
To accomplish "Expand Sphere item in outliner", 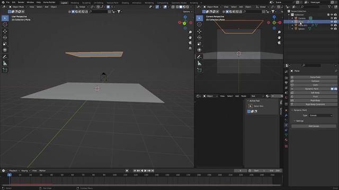I will click(x=292, y=28).
